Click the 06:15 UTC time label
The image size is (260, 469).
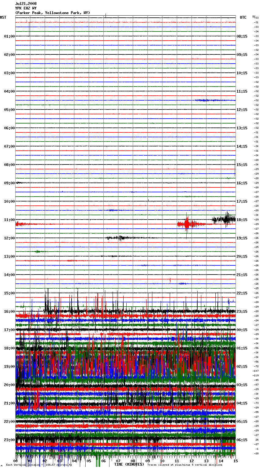coord(242,440)
